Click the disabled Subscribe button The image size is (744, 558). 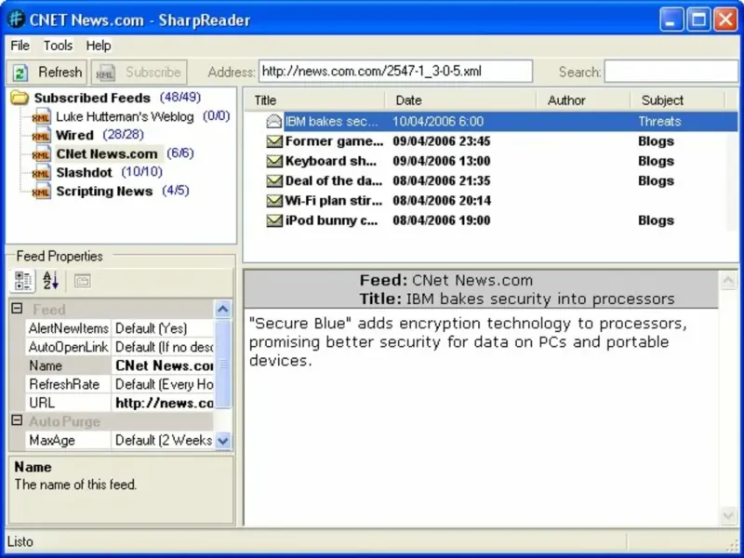point(139,73)
